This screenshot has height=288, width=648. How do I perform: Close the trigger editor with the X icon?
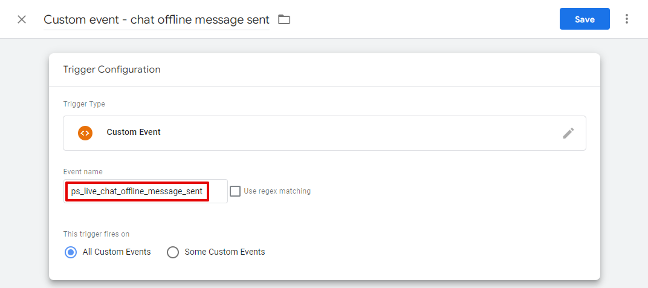click(x=22, y=19)
